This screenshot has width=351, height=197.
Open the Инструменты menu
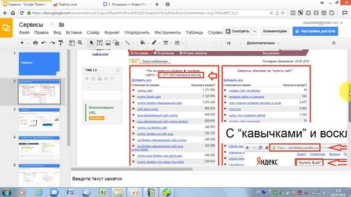pos(168,33)
